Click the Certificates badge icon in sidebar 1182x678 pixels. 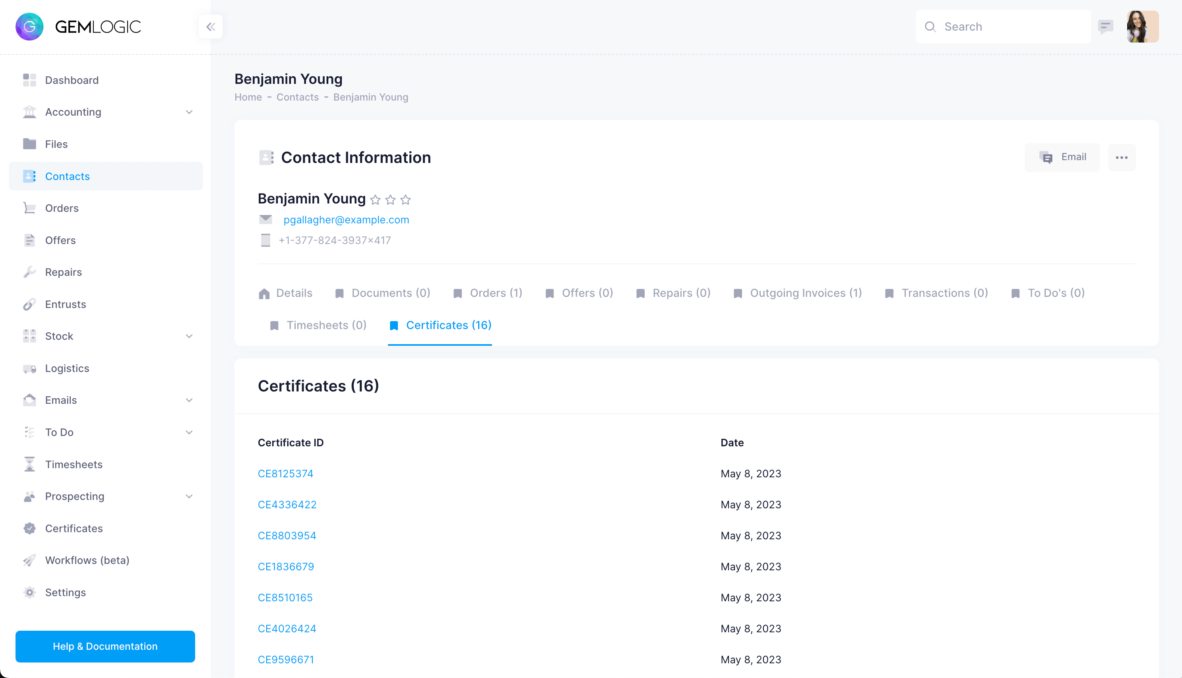coord(29,529)
